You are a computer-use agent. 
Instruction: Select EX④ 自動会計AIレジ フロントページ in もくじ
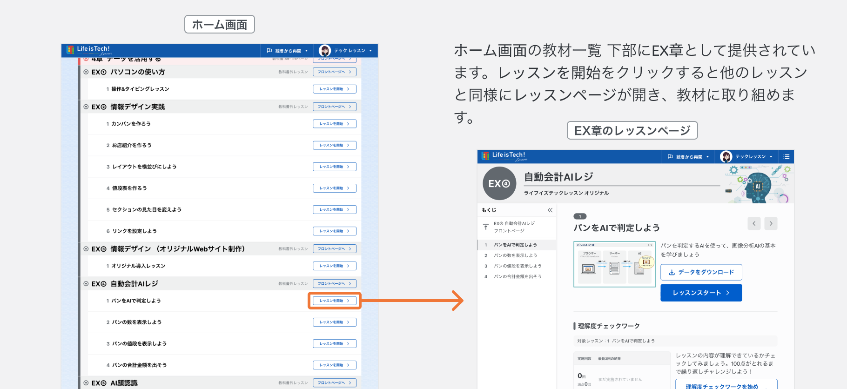pos(514,227)
